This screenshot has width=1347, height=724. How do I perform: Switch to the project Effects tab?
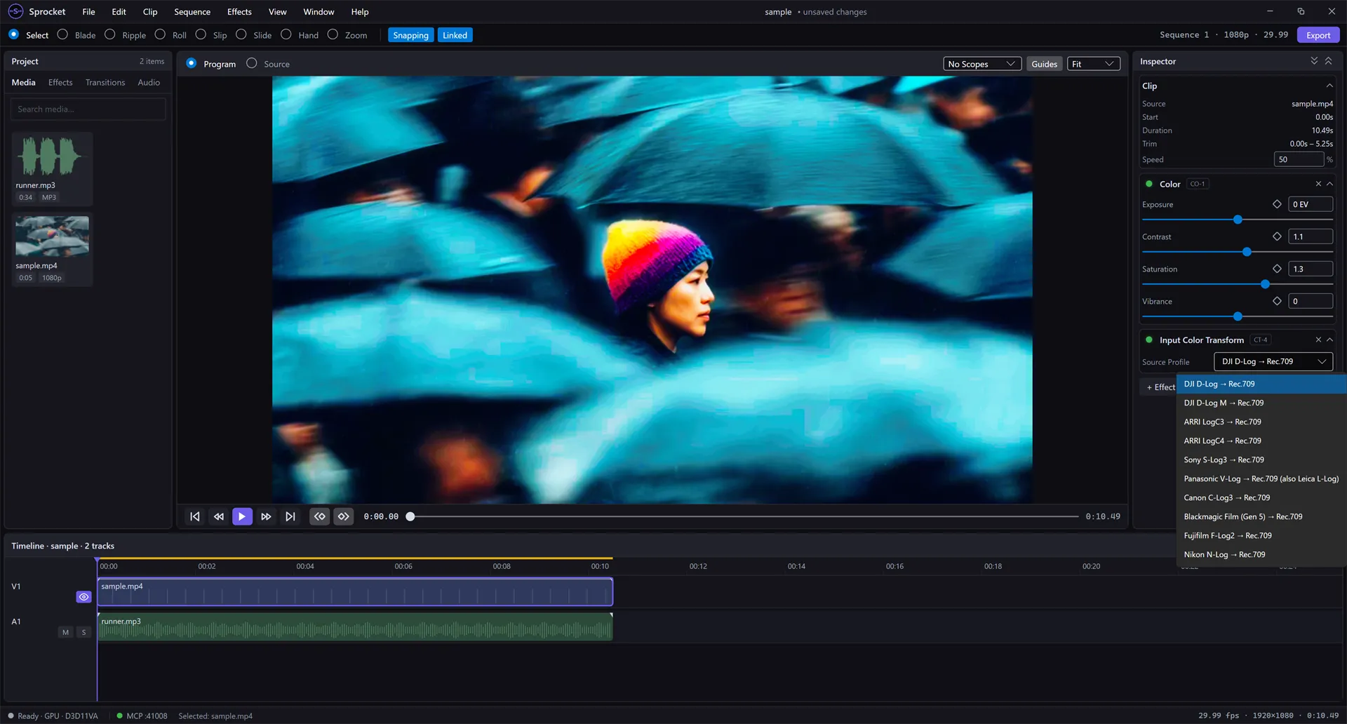click(x=60, y=82)
